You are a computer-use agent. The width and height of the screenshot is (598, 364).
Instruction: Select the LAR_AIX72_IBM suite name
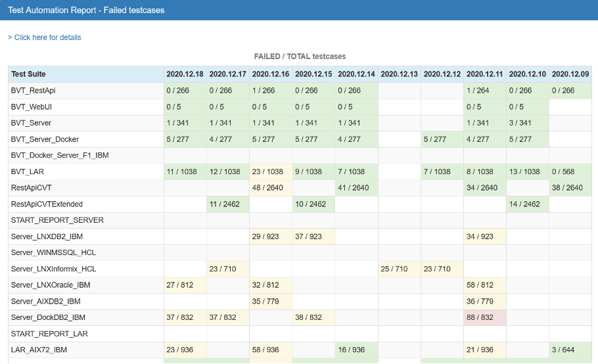coord(40,350)
